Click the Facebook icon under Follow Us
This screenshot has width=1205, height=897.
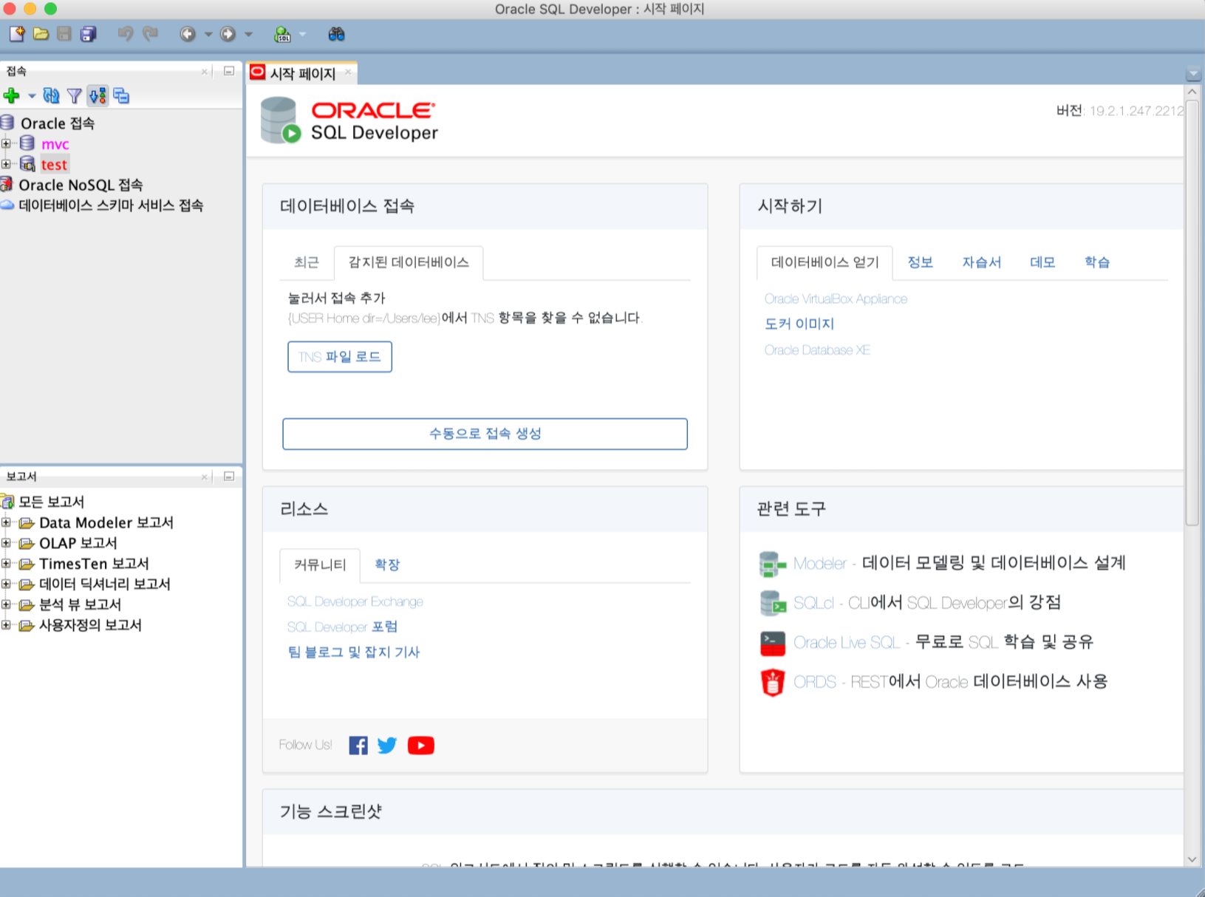[x=358, y=746]
